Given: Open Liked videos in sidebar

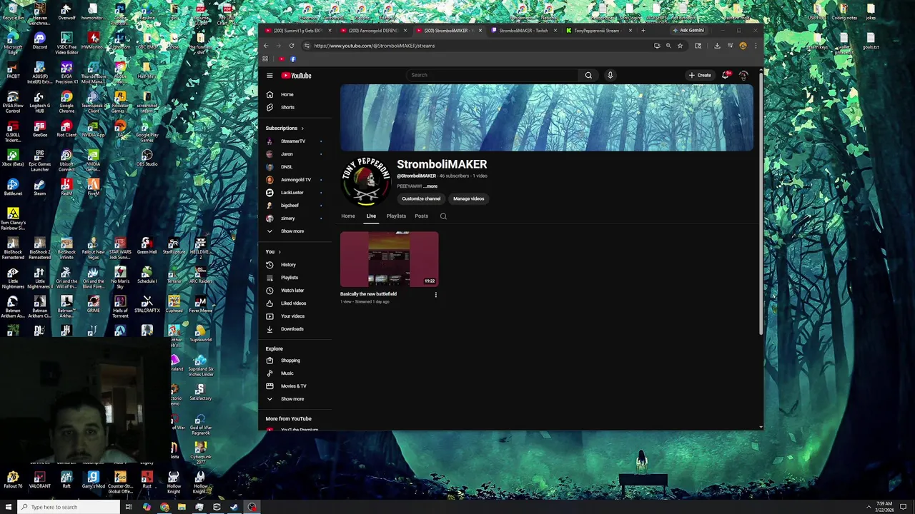Looking at the screenshot, I should [295, 303].
